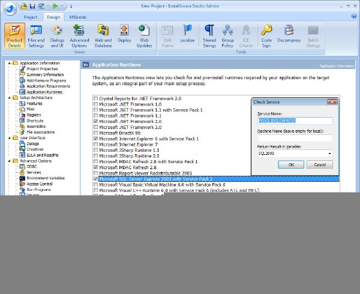Open Dialogs and UI view
Screen dimensions: 360x294
tap(57, 35)
